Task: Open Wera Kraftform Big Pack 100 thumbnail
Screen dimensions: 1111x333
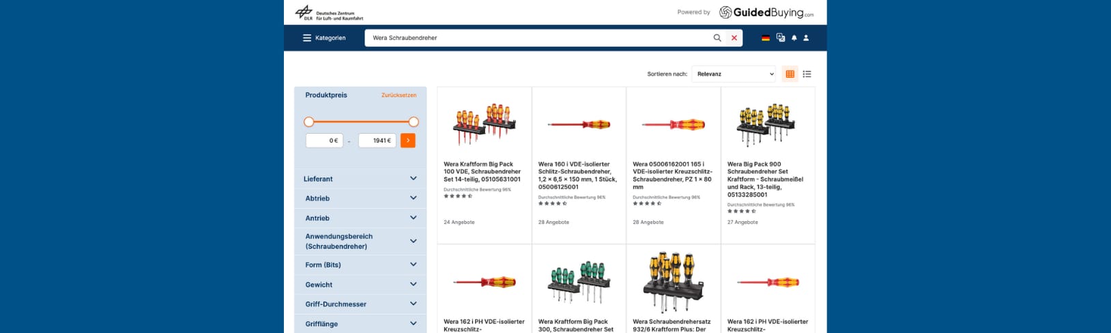Action: coord(484,124)
